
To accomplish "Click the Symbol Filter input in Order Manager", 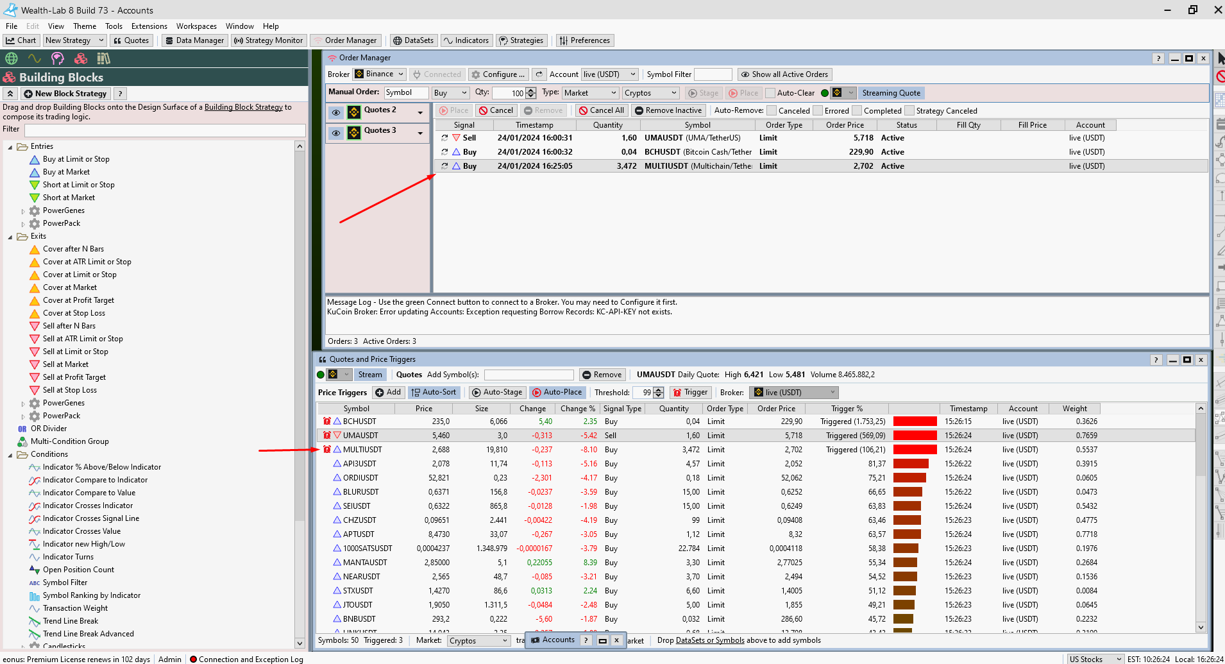I will click(x=713, y=74).
